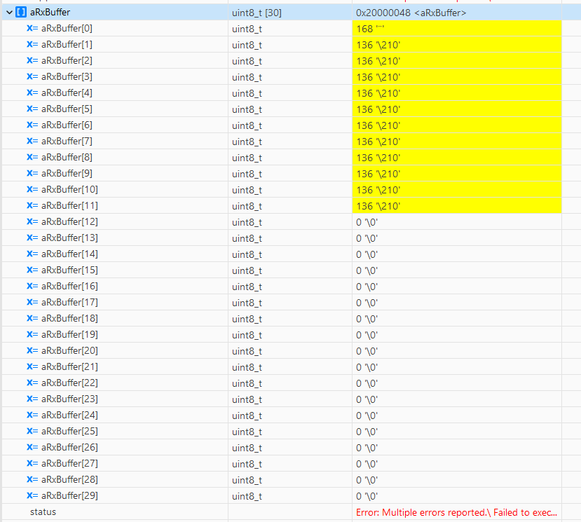This screenshot has height=522, width=581.
Task: Click the variable icon of aRxBuffer[19]
Action: 32,334
